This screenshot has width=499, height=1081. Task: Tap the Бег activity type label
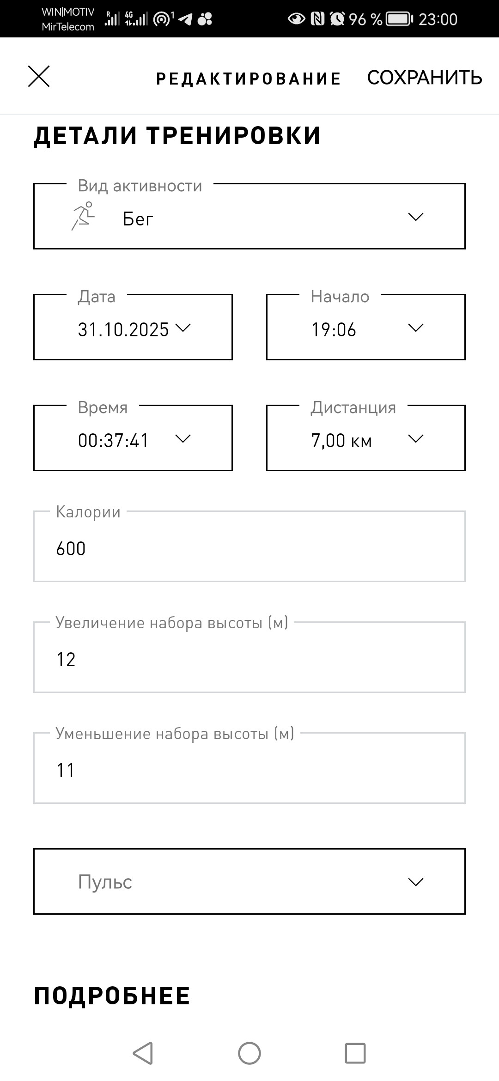tap(138, 219)
